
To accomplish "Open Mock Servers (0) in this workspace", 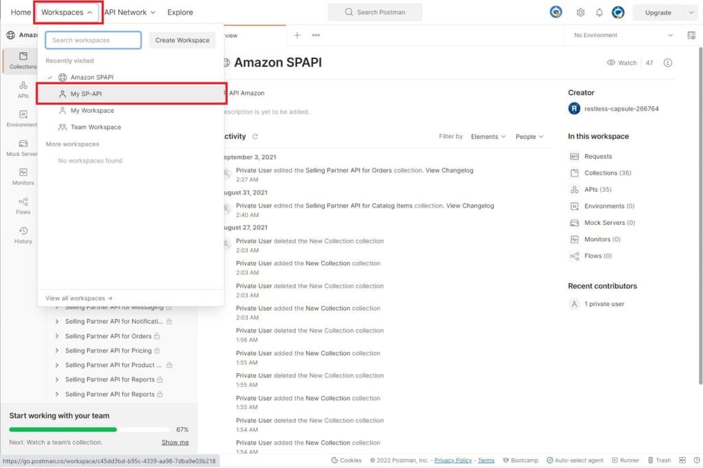I will pyautogui.click(x=602, y=223).
